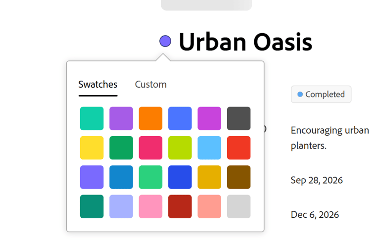Pick the yellow color swatch
The width and height of the screenshot is (371, 241).
click(x=92, y=148)
